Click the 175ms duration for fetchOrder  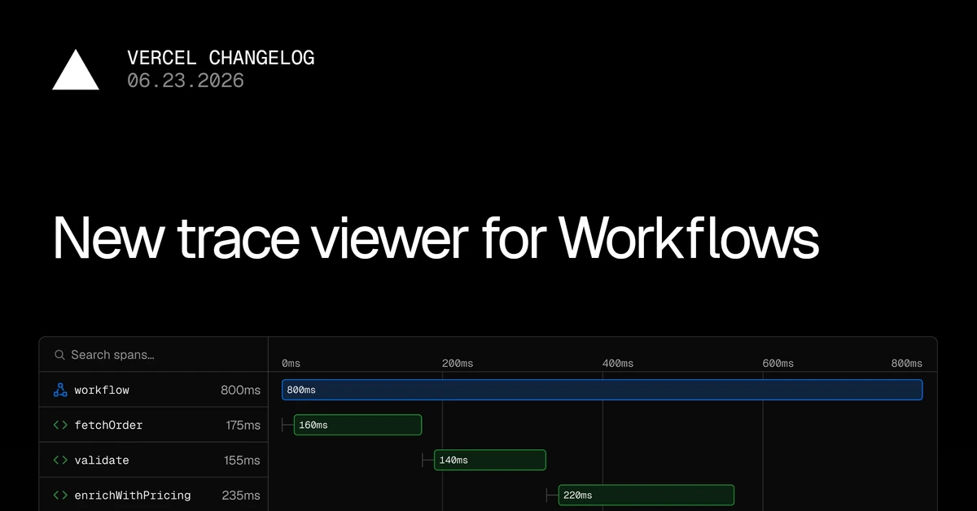point(243,425)
